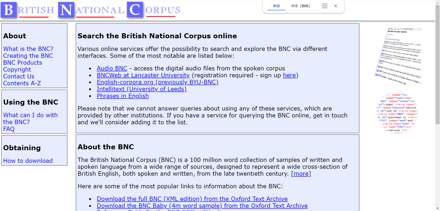Open Phrases in English link
440x211 pixels.
pyautogui.click(x=122, y=96)
